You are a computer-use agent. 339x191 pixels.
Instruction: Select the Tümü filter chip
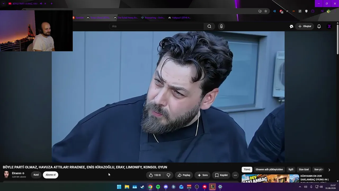pos(247,170)
